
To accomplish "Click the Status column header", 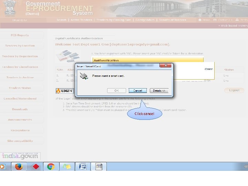I will click(229, 70).
